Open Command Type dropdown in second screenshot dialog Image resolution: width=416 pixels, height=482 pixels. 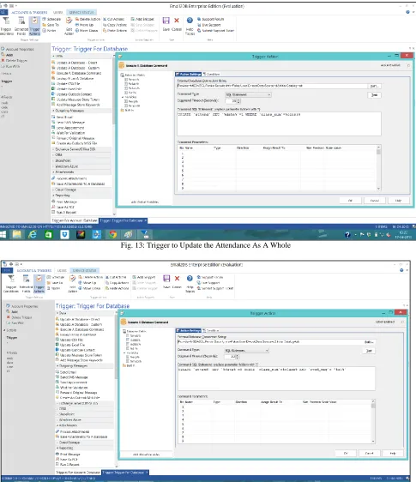pos(246,351)
